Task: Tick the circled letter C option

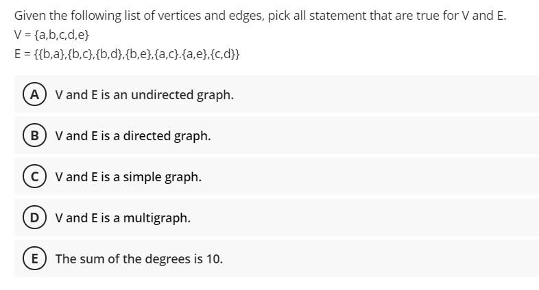Action: coord(34,176)
